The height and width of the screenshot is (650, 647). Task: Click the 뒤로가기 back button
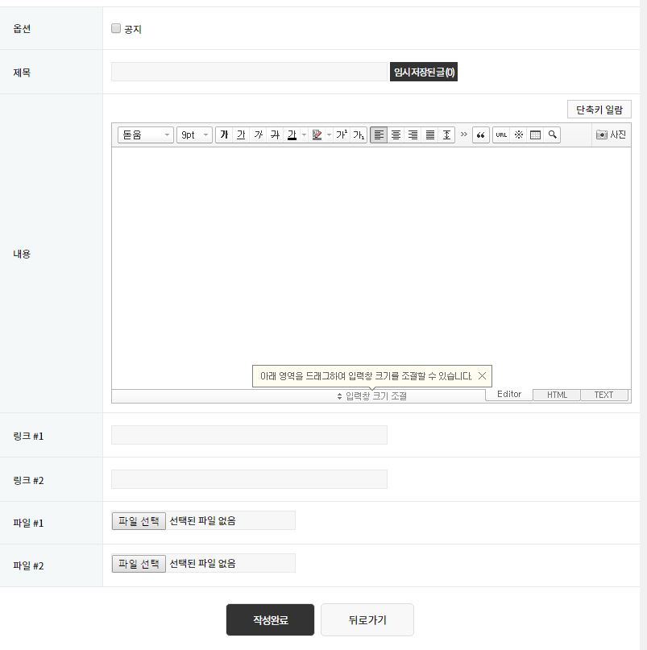pyautogui.click(x=367, y=620)
